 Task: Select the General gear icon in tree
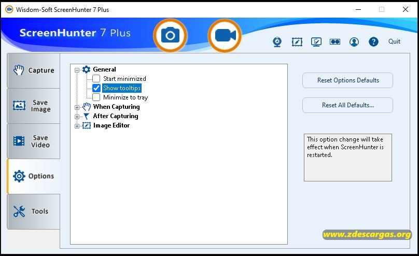tap(86, 69)
